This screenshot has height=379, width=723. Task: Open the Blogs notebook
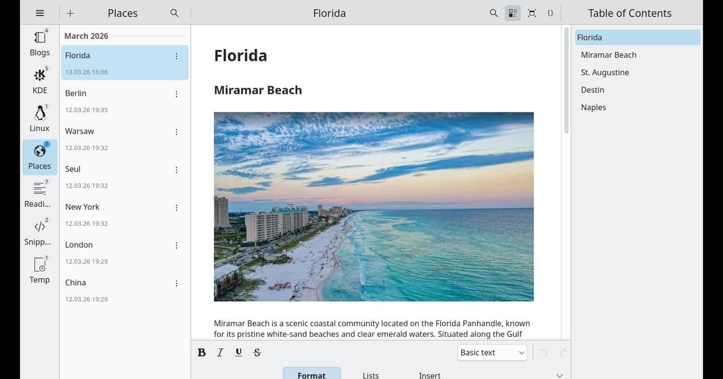tap(40, 43)
